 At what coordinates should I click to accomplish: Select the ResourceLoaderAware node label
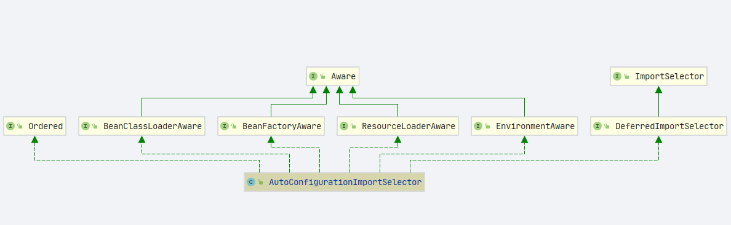[x=409, y=126]
